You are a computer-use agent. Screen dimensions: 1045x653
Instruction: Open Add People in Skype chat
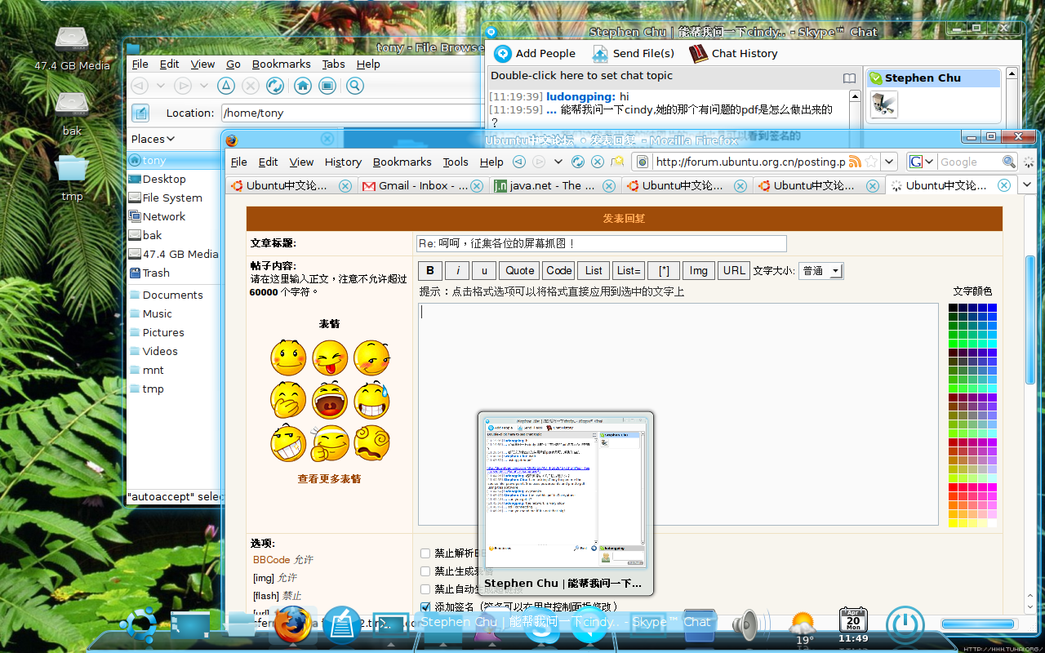click(x=535, y=53)
